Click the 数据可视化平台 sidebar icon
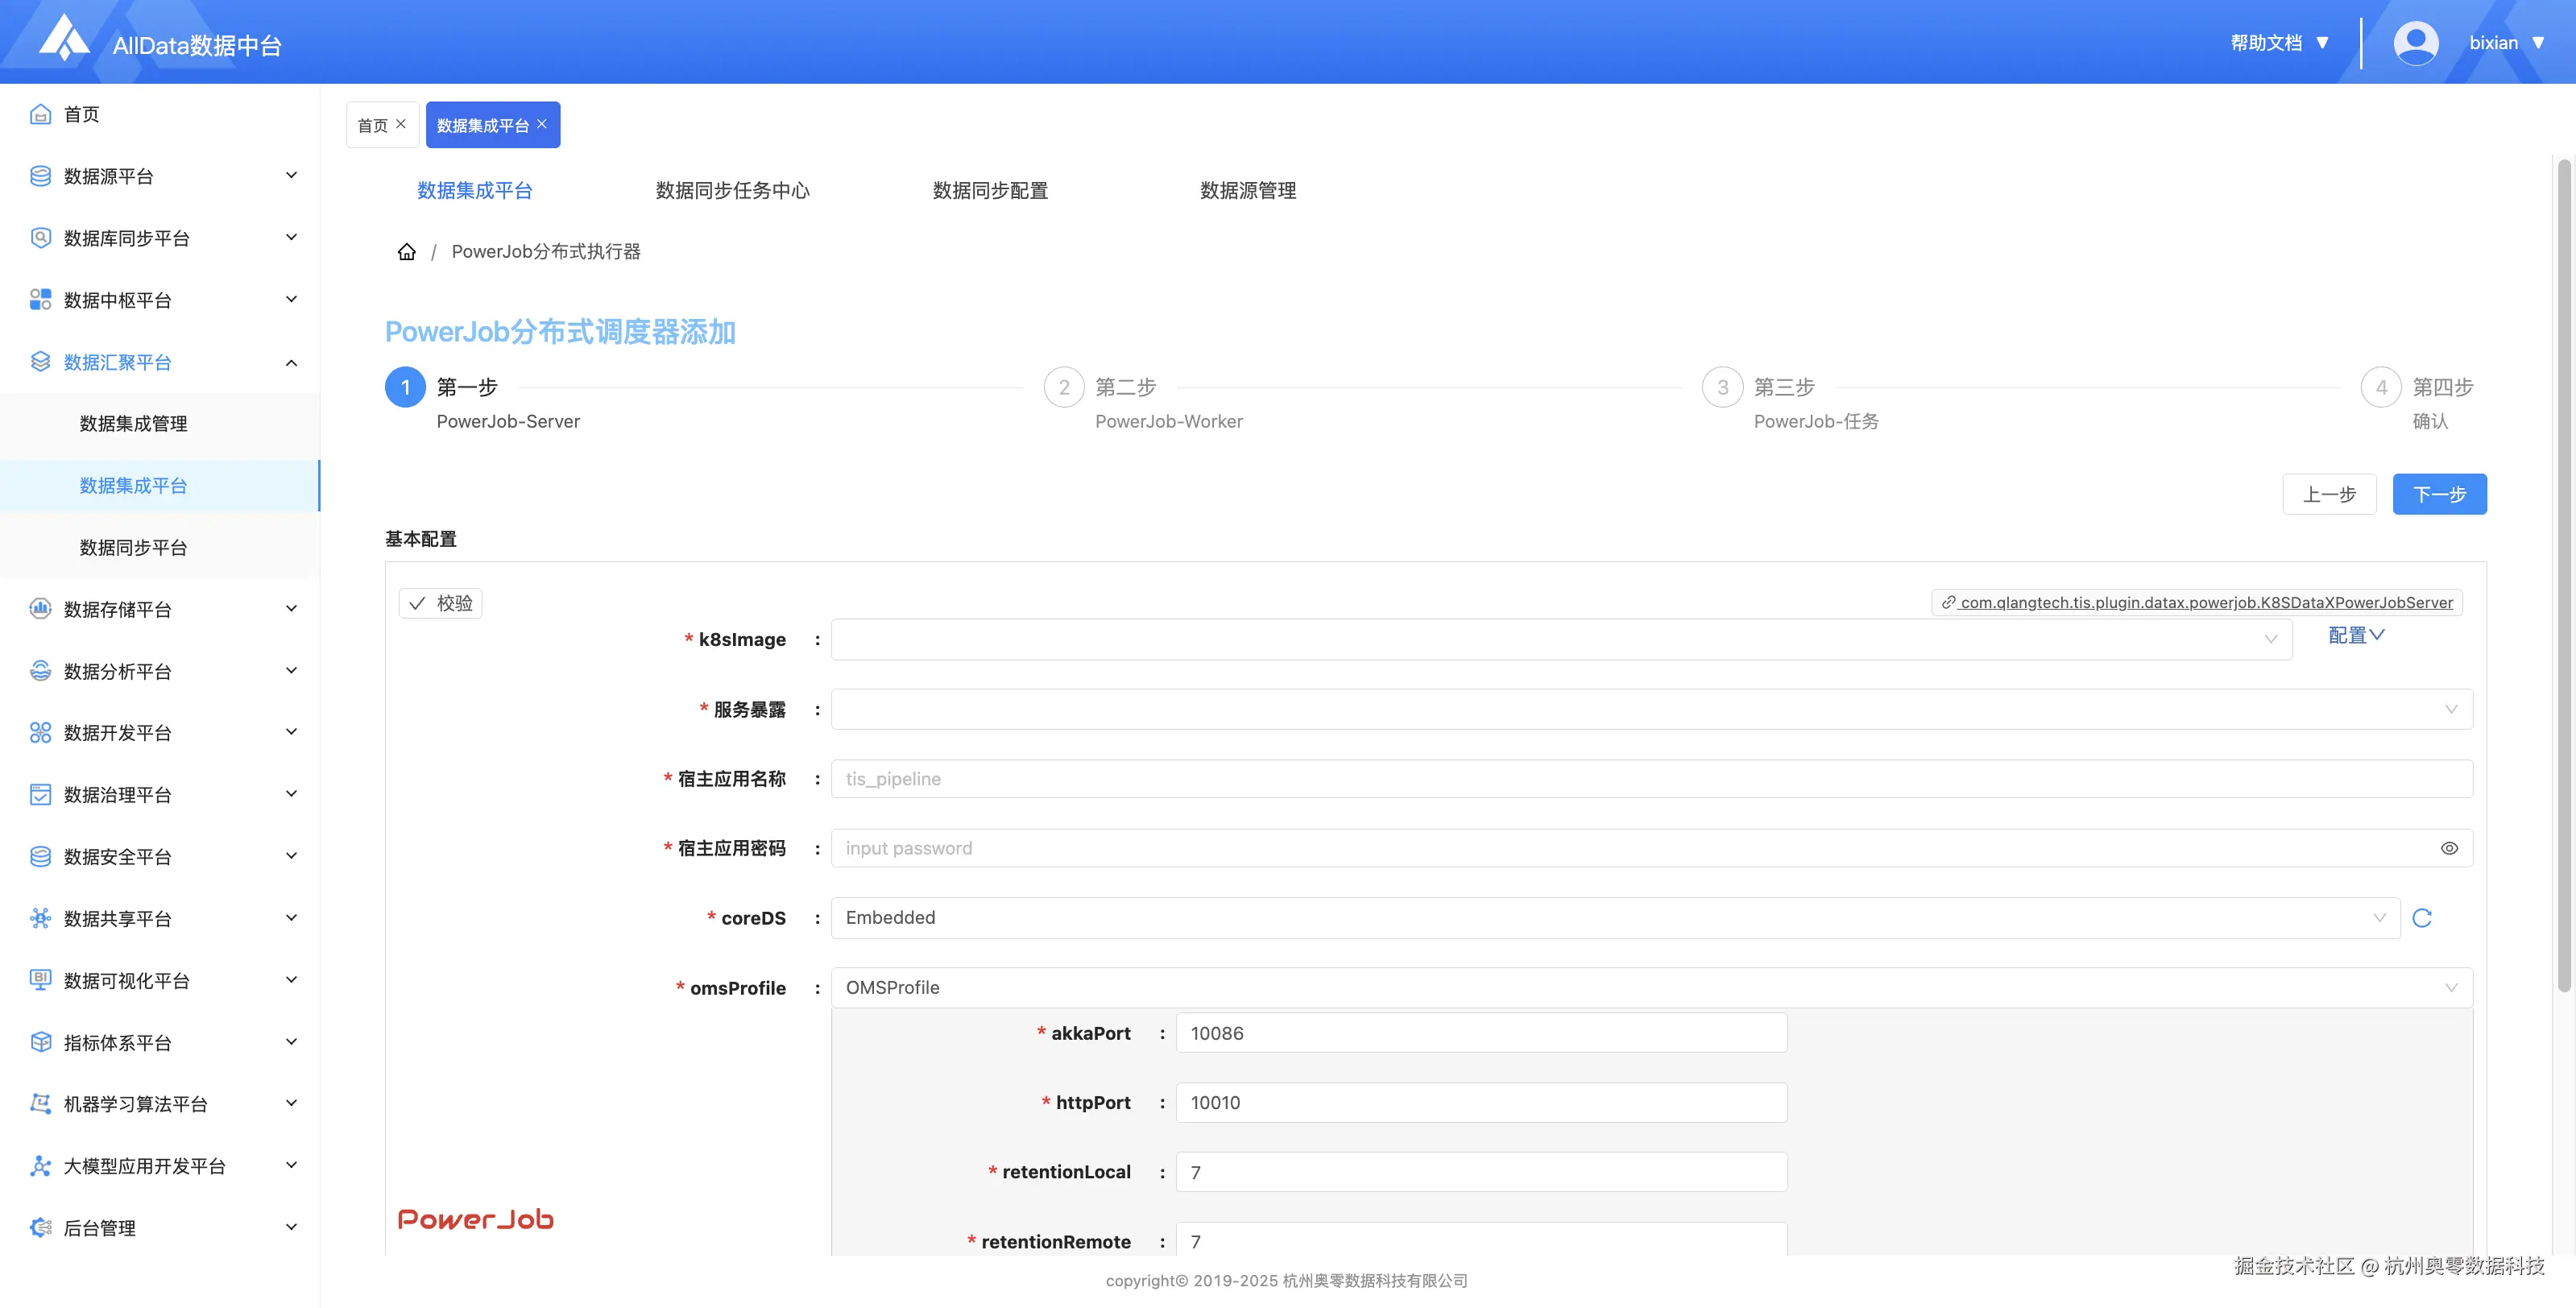2576x1308 pixels. (40, 980)
